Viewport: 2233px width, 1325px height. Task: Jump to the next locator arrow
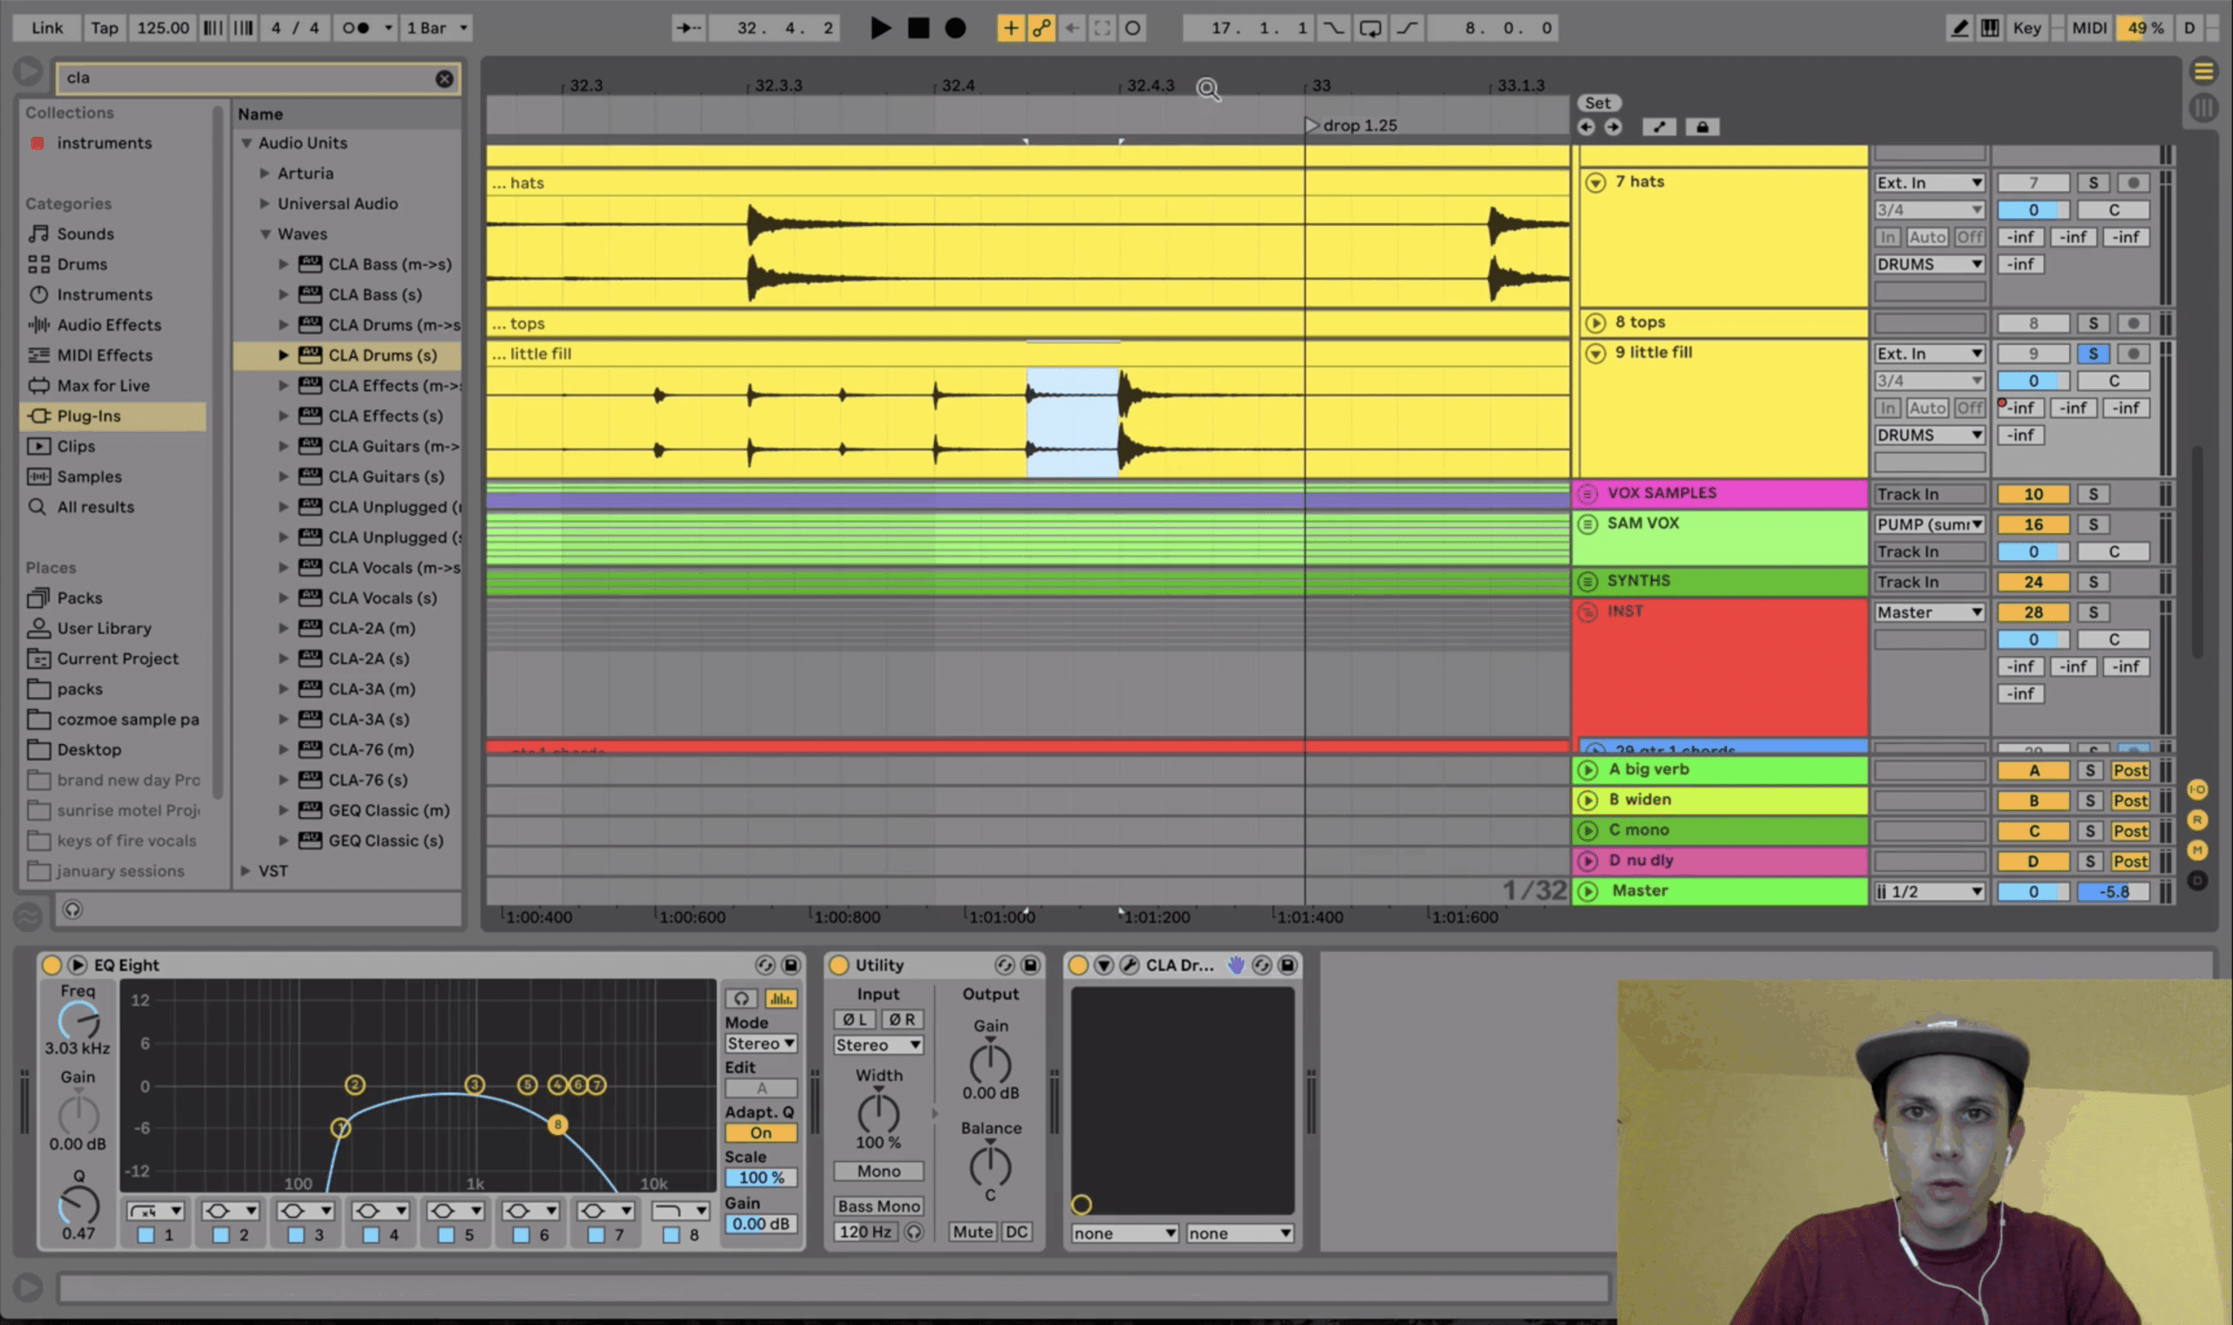[x=1613, y=126]
